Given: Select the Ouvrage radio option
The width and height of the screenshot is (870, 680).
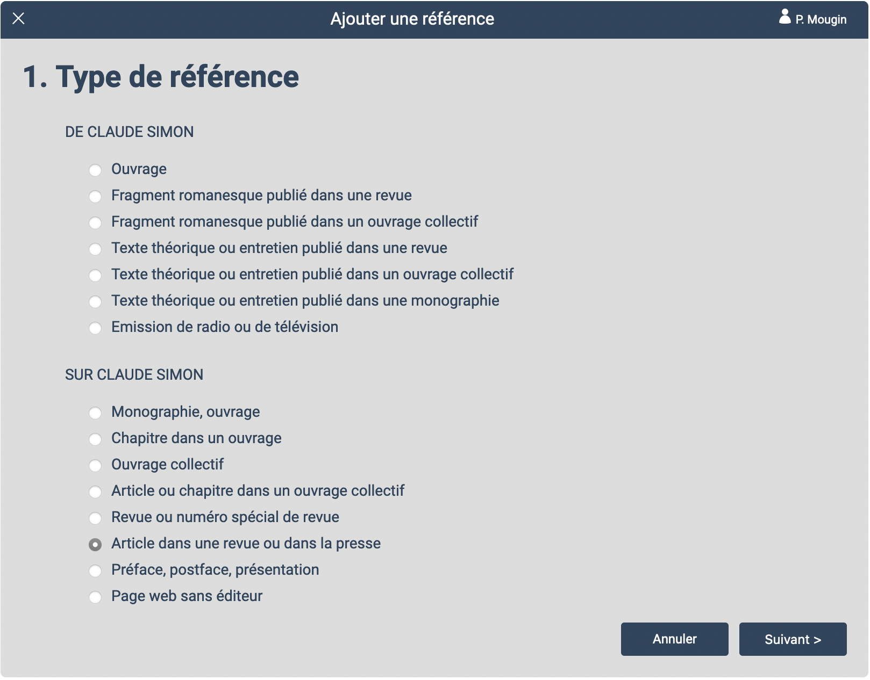Looking at the screenshot, I should pos(95,170).
